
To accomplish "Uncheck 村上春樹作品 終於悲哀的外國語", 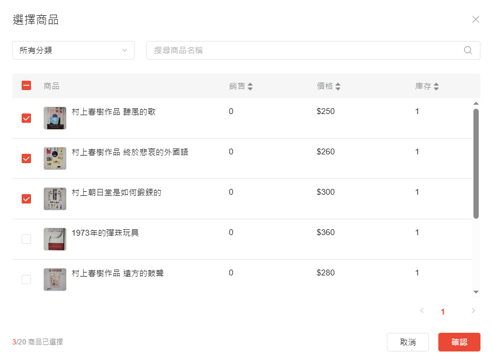I will click(26, 158).
